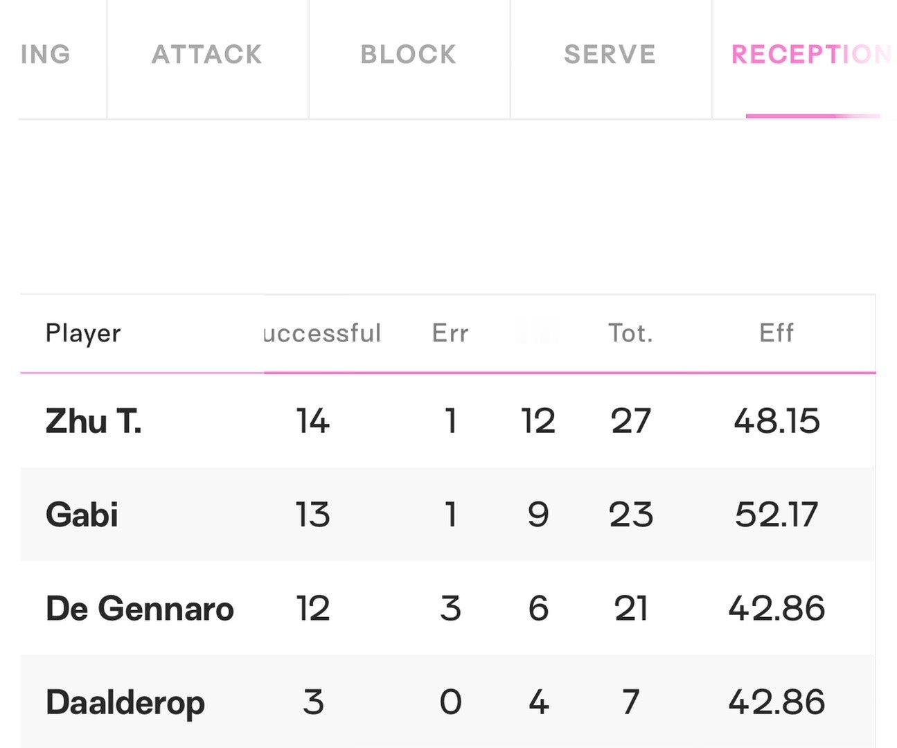Click the De Gennaro player name
897x748 pixels.
click(140, 609)
